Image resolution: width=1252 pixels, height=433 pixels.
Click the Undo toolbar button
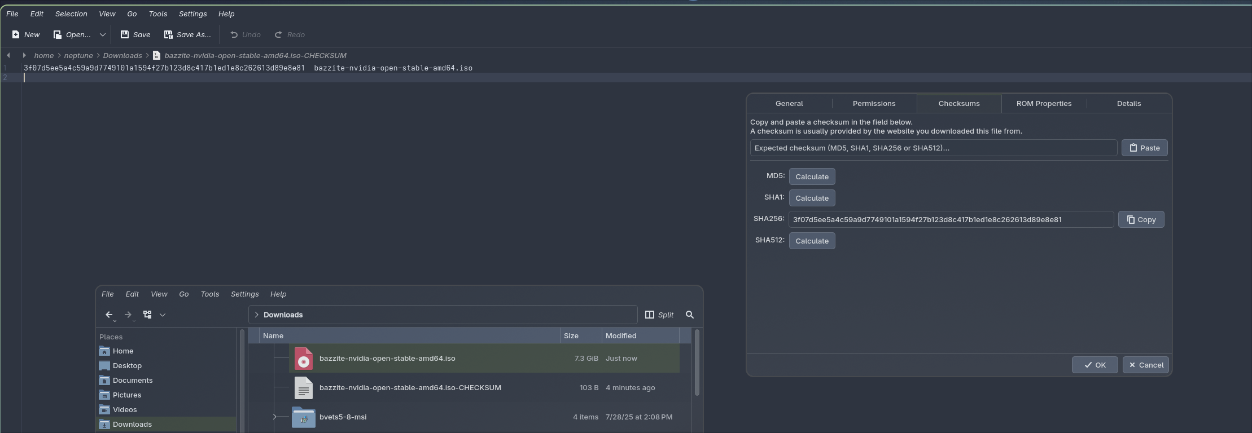[246, 34]
